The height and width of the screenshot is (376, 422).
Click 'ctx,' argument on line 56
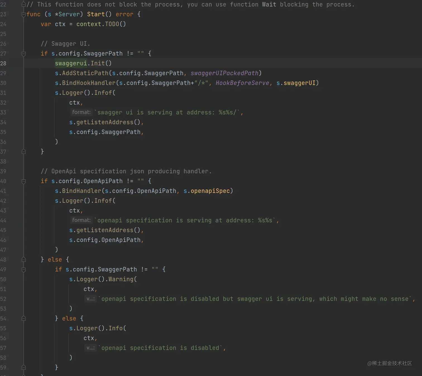(90, 338)
